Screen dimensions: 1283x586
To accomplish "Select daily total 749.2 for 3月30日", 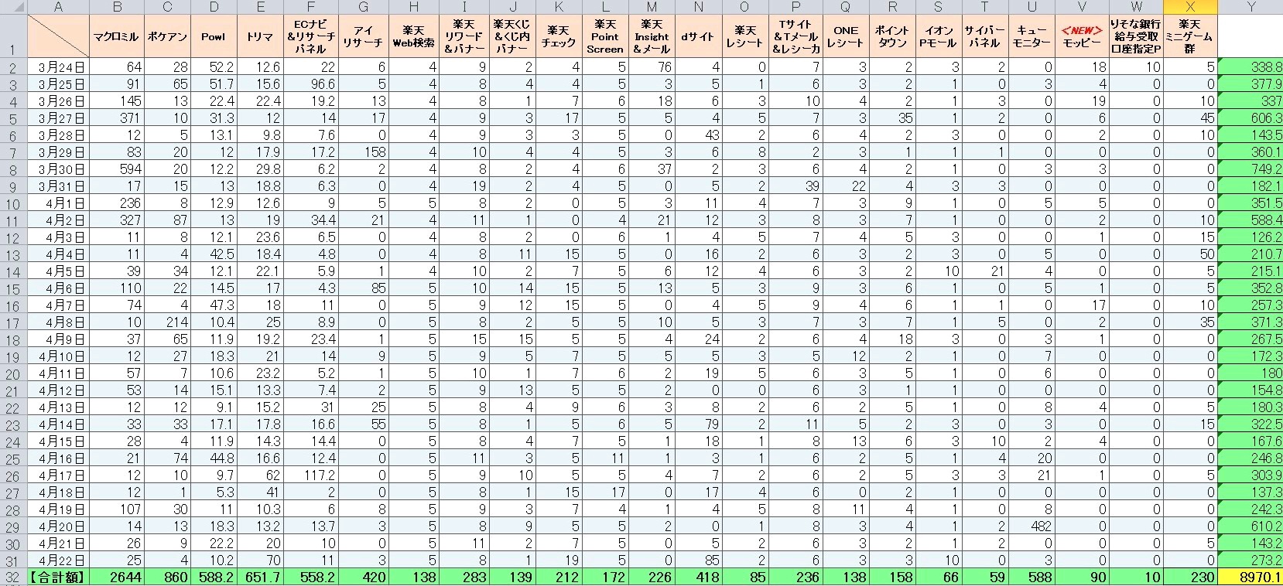I will point(1250,169).
